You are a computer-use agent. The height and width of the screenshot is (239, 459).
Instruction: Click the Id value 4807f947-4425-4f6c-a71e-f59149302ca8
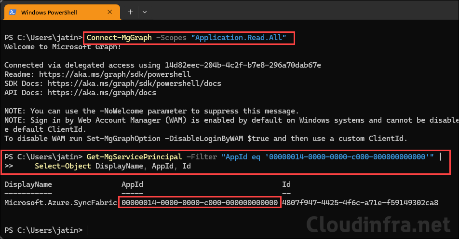point(360,203)
